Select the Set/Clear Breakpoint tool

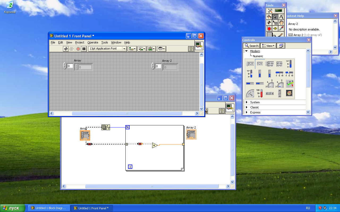click(269, 28)
